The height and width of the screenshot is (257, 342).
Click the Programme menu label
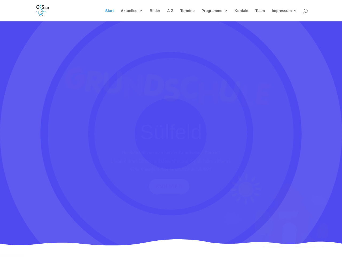[x=212, y=11]
